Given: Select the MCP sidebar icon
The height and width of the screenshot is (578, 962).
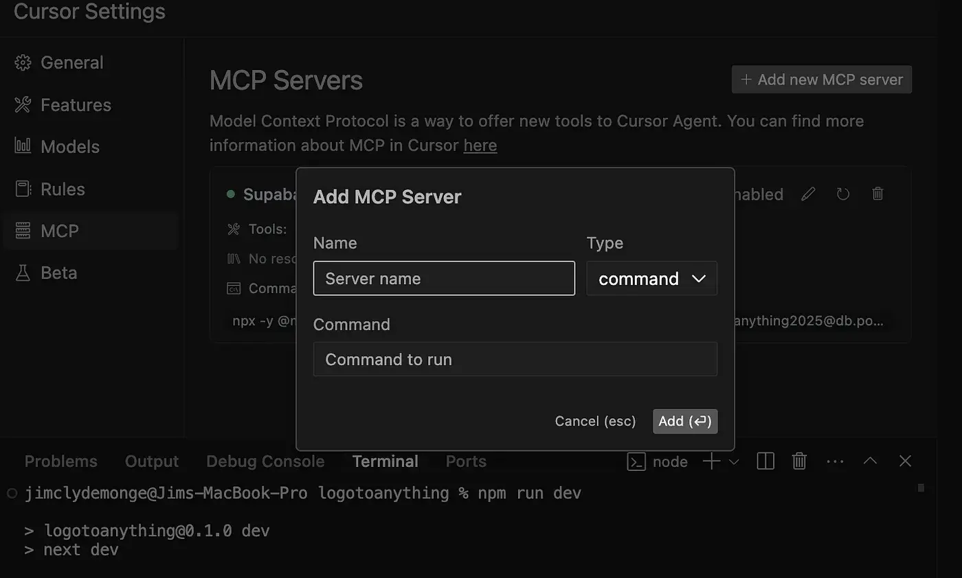Looking at the screenshot, I should [22, 231].
